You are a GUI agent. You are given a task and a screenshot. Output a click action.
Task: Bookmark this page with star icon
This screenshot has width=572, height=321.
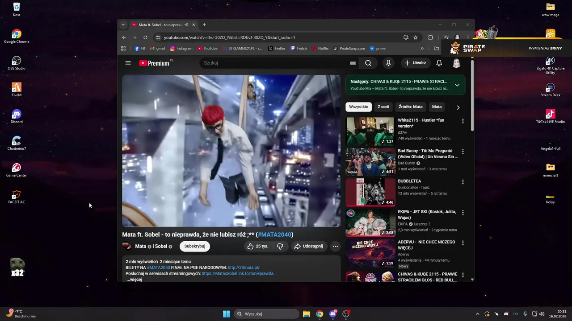[416, 37]
